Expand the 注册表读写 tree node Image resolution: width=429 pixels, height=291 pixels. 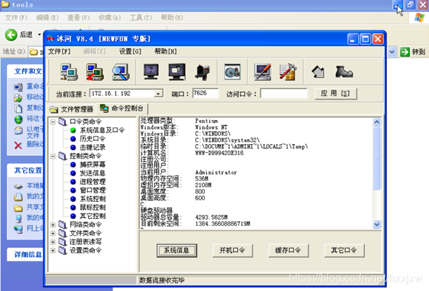coord(53,242)
